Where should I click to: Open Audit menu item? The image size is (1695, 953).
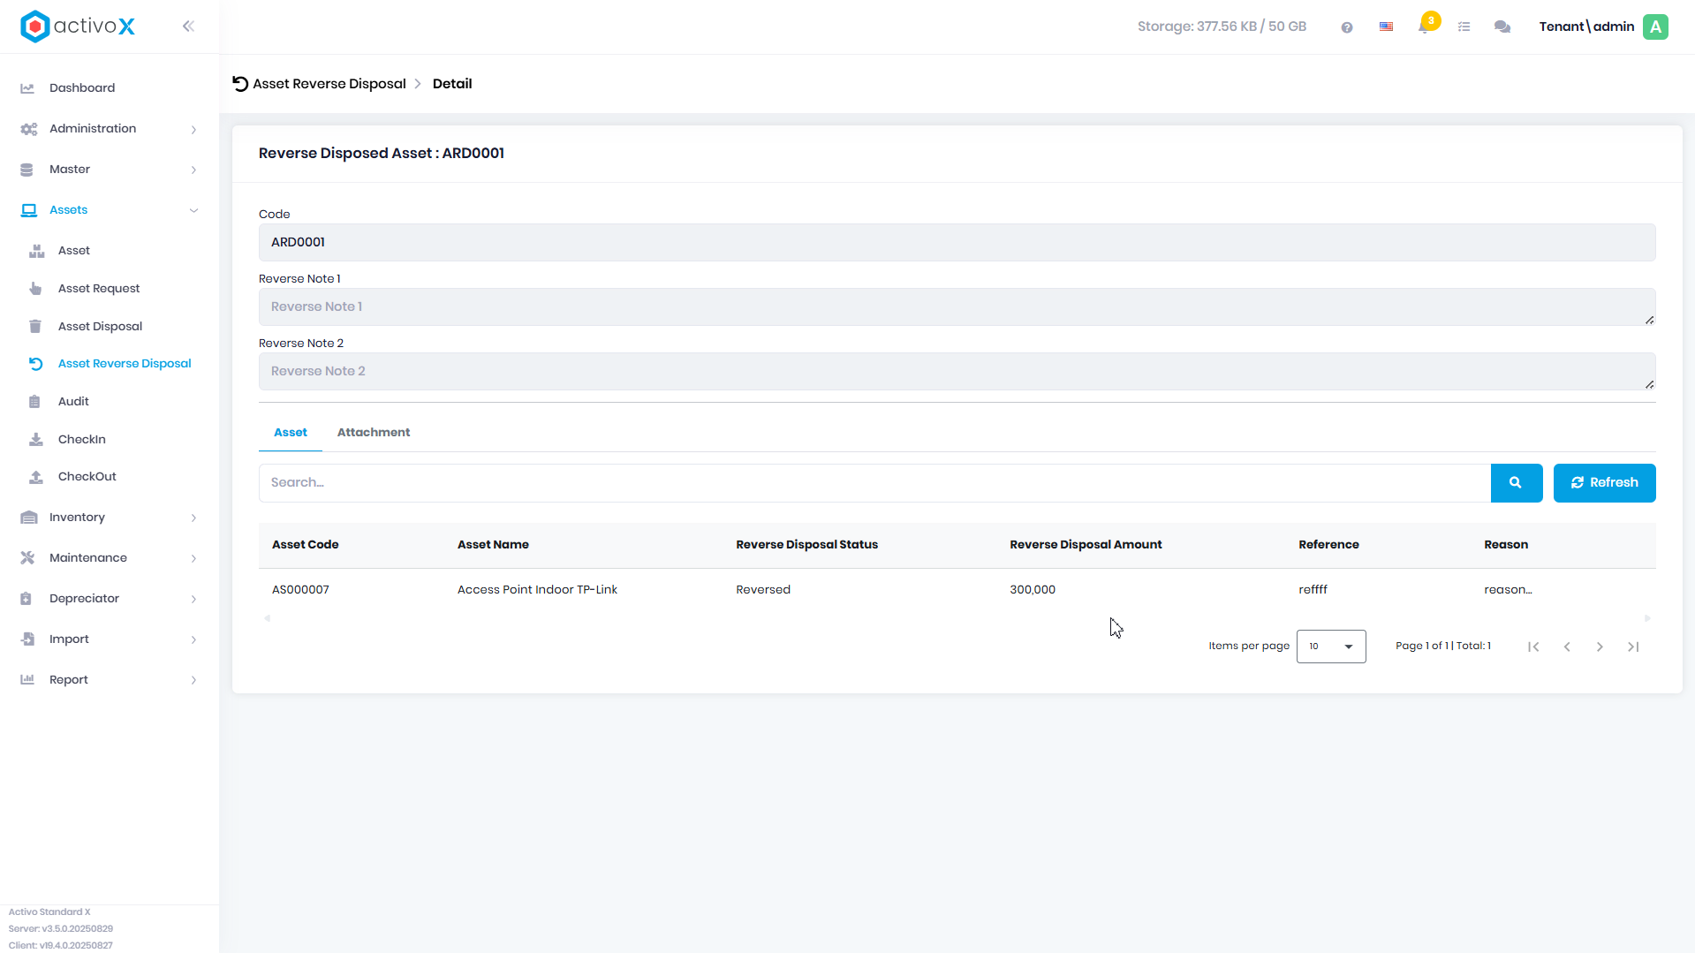[x=73, y=402]
